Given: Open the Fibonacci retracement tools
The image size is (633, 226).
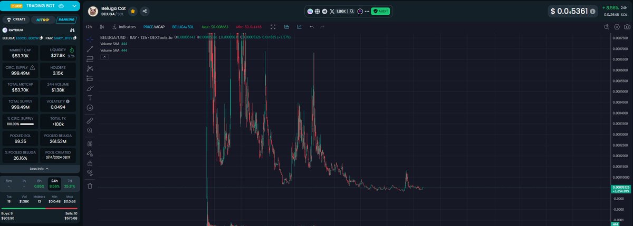Looking at the screenshot, I should [90, 59].
